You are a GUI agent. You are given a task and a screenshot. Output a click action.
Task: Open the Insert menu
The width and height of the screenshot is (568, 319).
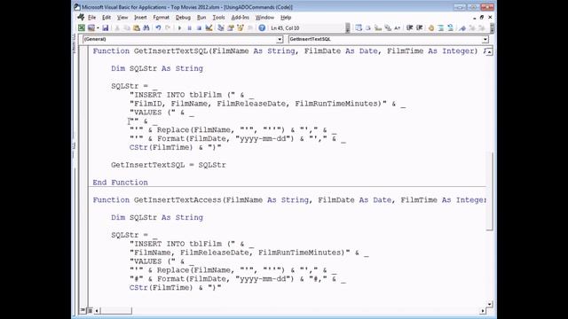coord(140,18)
